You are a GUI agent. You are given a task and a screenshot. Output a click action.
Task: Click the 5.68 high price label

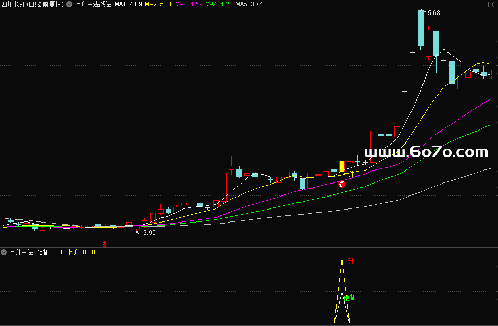[433, 13]
